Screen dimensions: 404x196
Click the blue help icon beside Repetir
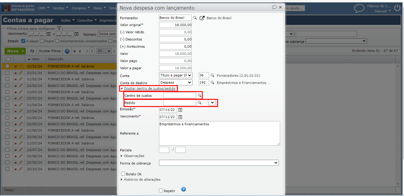click(184, 189)
